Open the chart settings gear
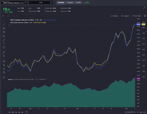147x114 pixels. coord(145,16)
